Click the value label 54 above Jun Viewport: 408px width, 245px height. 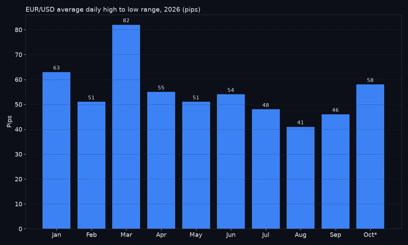pyautogui.click(x=231, y=90)
